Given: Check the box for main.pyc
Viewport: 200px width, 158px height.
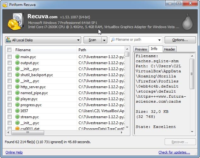Looking at the screenshot, I should point(9,57).
